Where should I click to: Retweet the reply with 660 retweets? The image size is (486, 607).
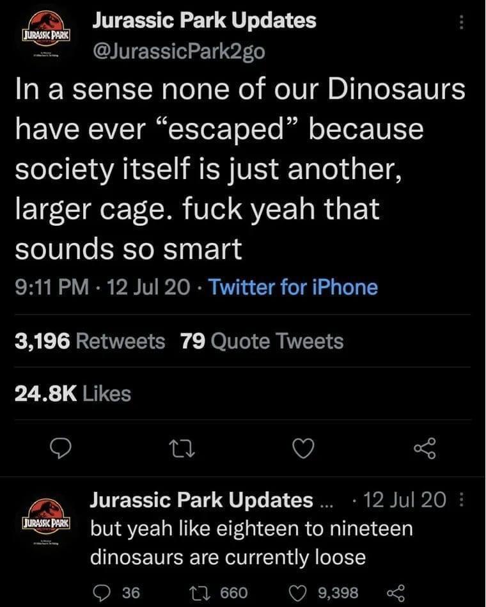click(218, 593)
